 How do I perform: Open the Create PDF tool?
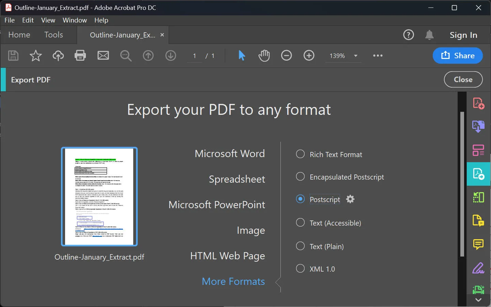(x=478, y=103)
